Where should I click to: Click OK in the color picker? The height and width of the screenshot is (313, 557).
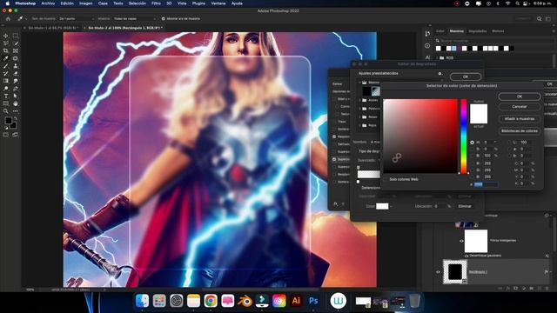pos(520,97)
